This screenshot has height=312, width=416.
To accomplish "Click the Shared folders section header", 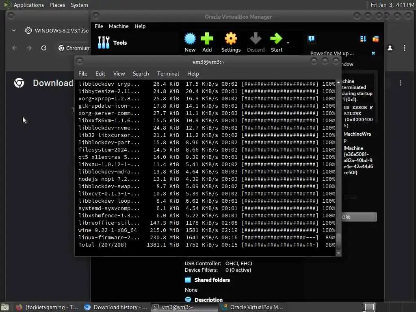I will [x=212, y=280].
